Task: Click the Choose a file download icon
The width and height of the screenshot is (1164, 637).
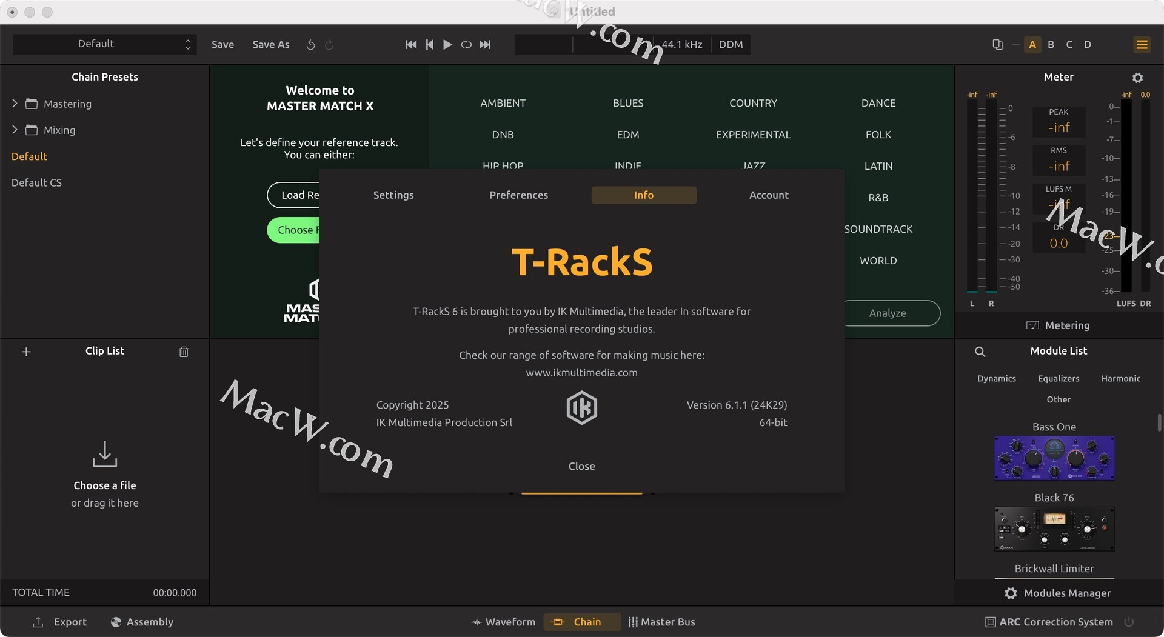Action: 104,454
